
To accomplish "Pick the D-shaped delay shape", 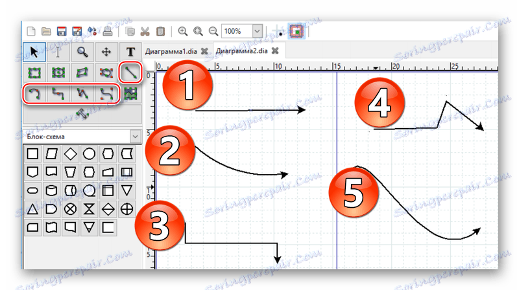I will click(51, 209).
